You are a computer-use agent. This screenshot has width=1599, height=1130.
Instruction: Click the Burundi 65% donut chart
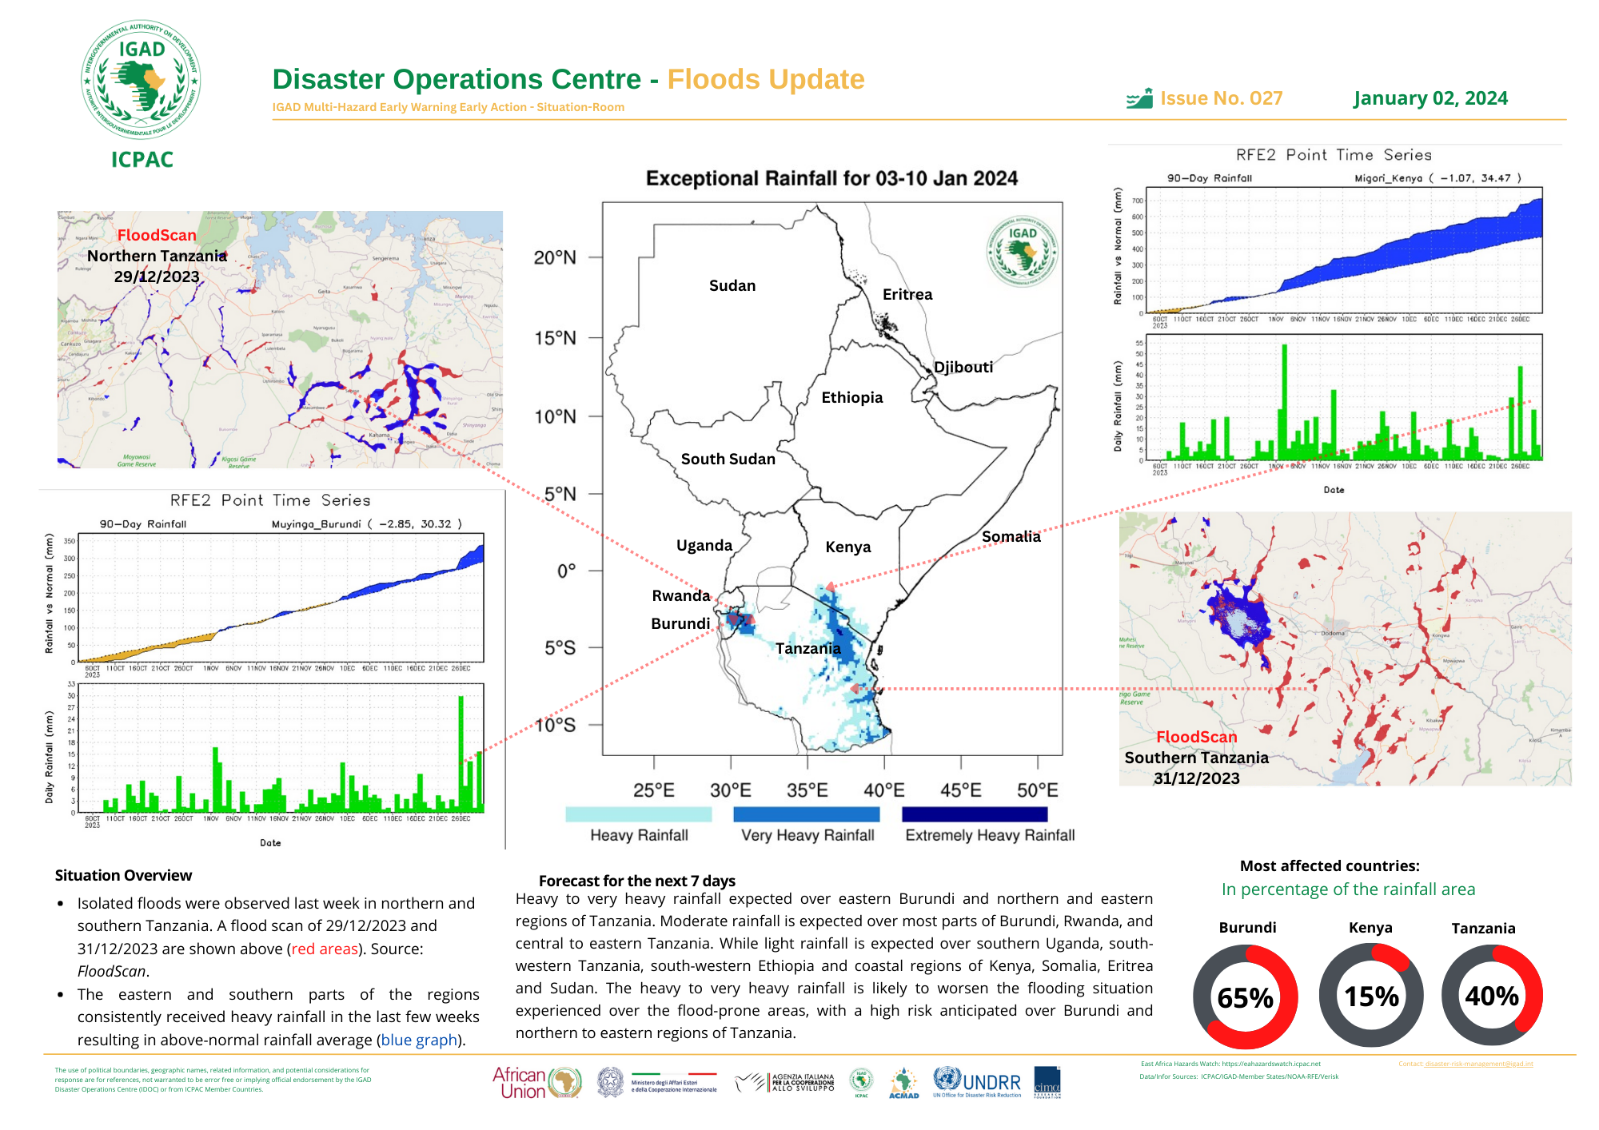click(x=1245, y=997)
